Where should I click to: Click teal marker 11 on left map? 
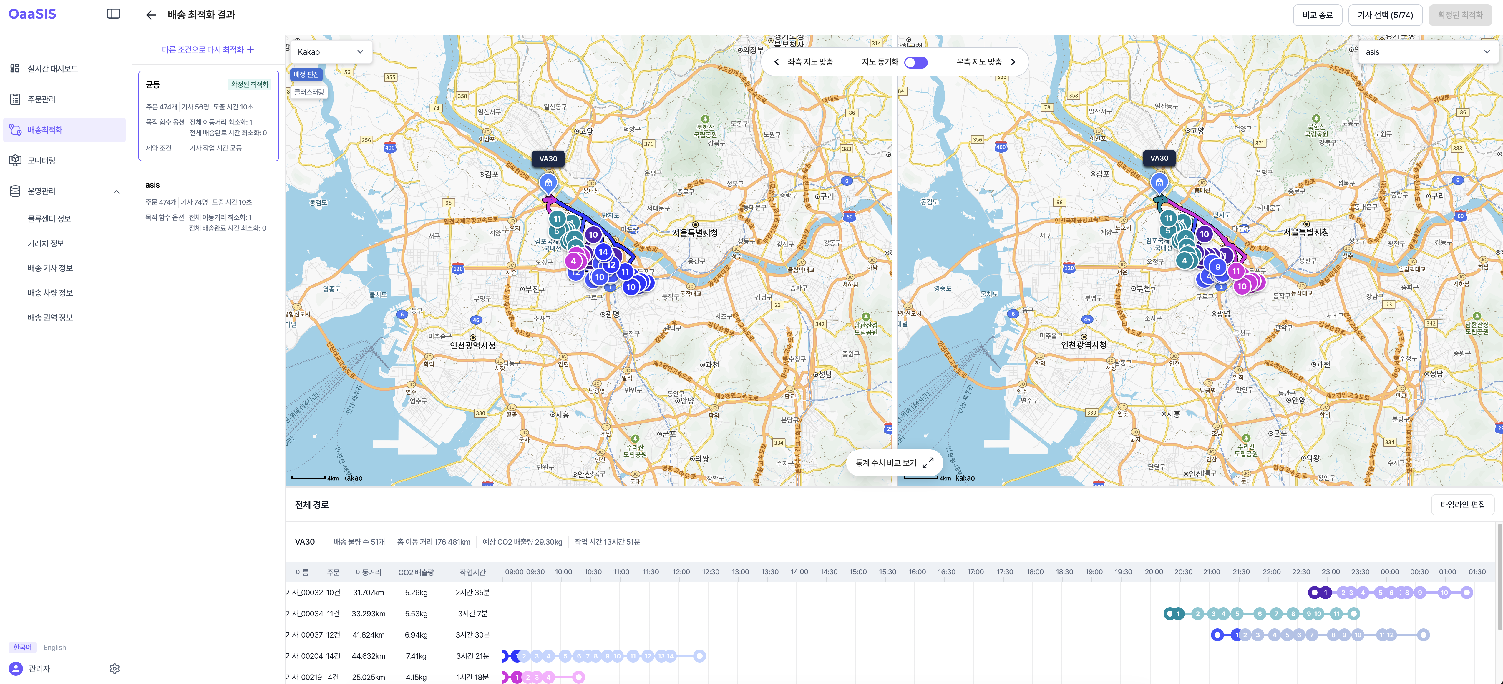557,219
